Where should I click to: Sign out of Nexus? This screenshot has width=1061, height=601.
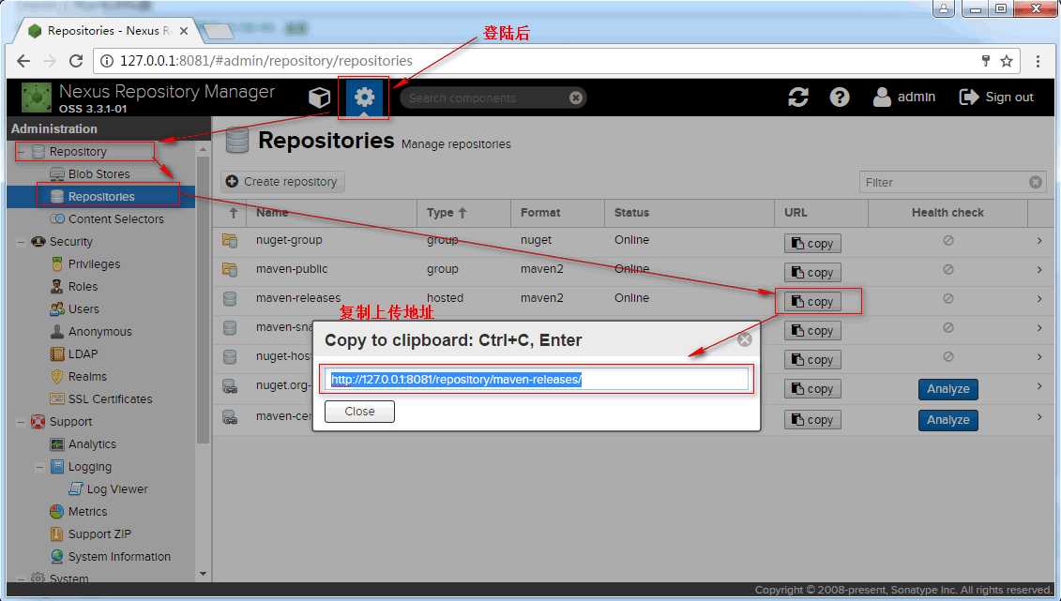pyautogui.click(x=996, y=98)
